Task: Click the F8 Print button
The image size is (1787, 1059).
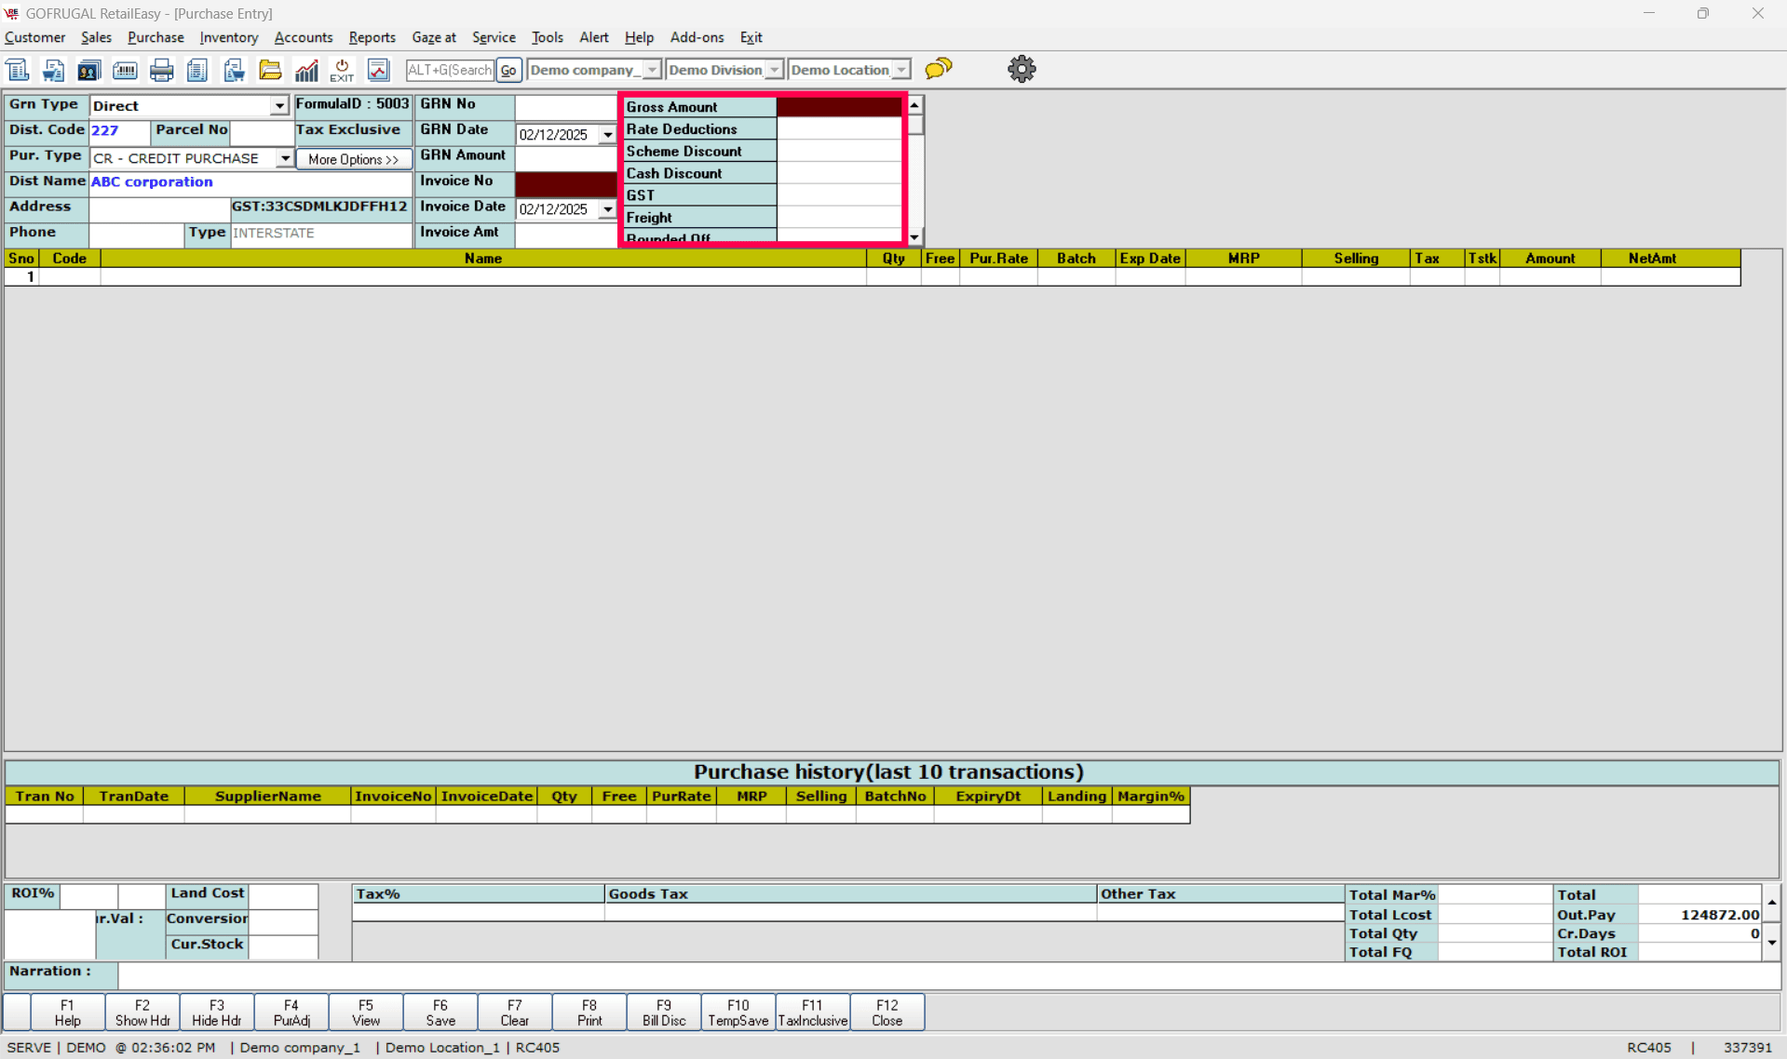Action: [589, 1012]
